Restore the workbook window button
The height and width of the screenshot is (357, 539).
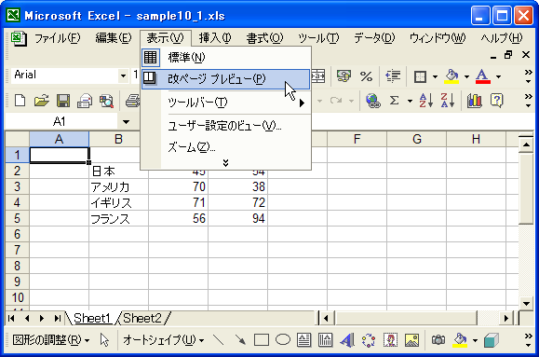tap(508, 55)
